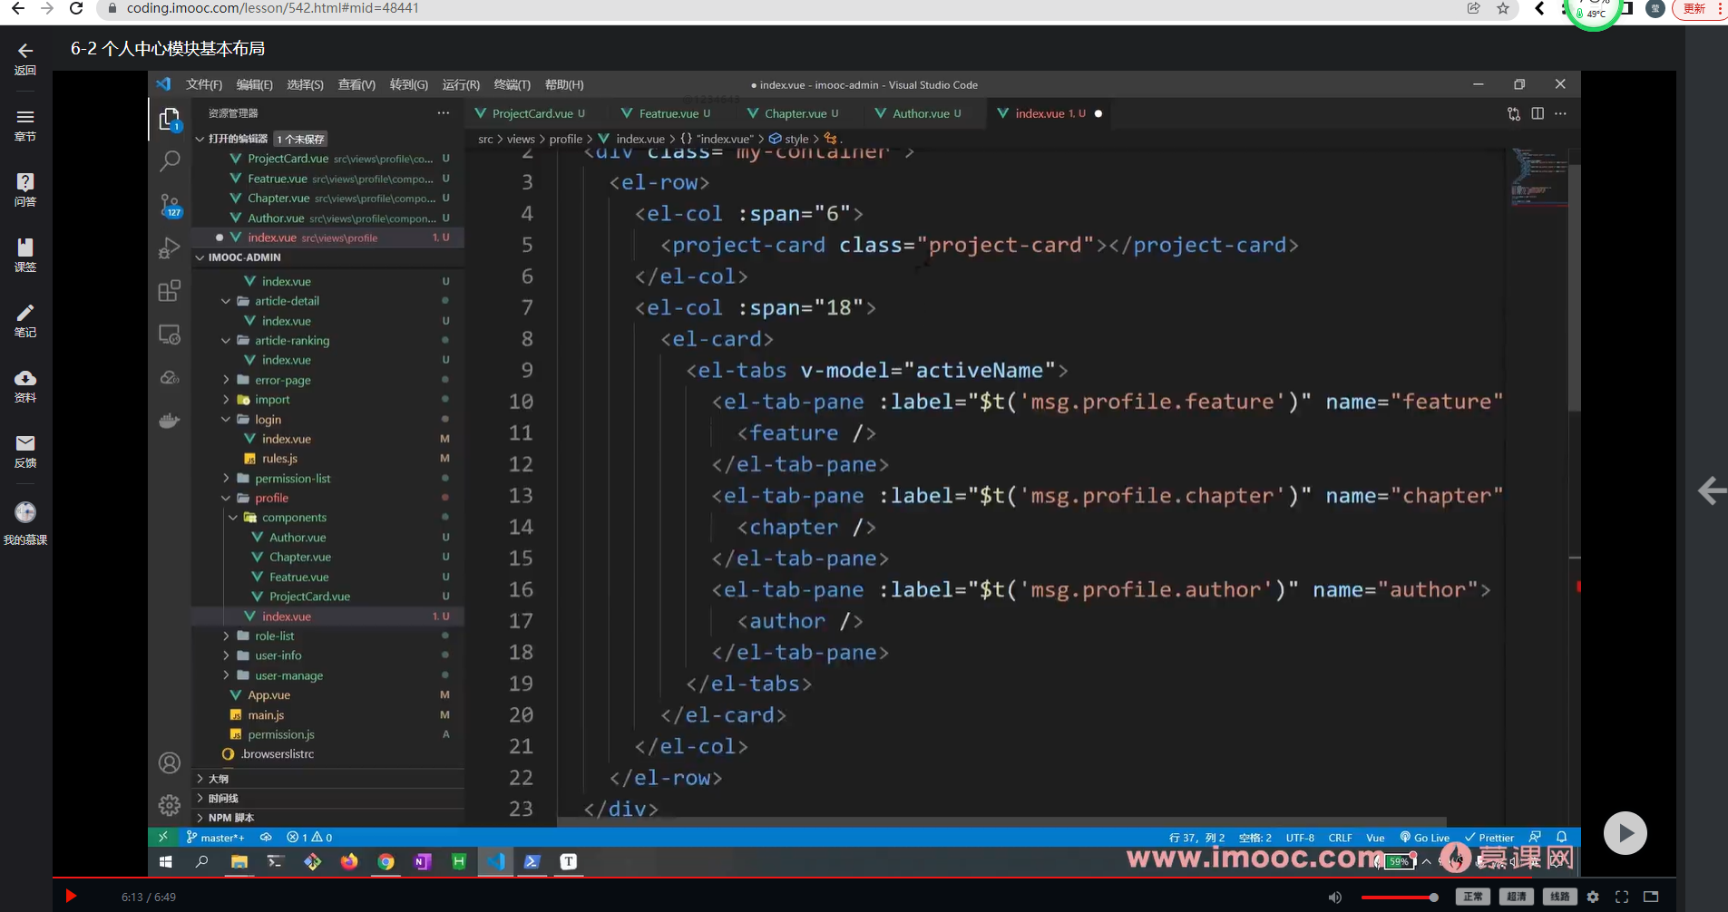Image resolution: width=1728 pixels, height=912 pixels.
Task: Open 我的慕课 avatar in sidebar
Action: [25, 523]
